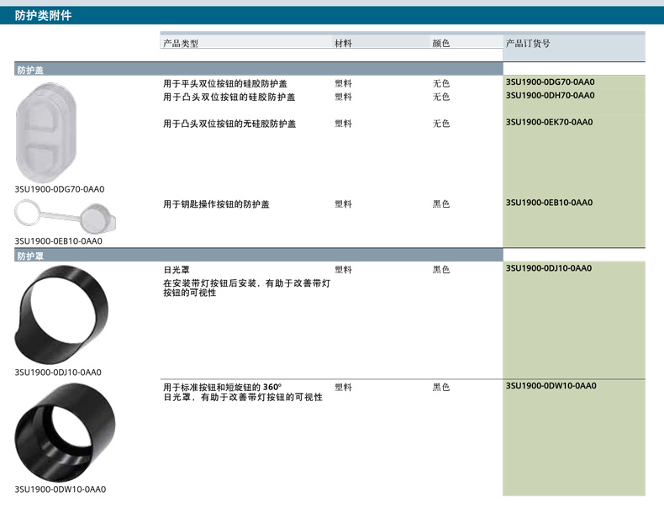
Task: Click 3SU1900-0EB10-0AA0 in the order number column
Action: 550,203
